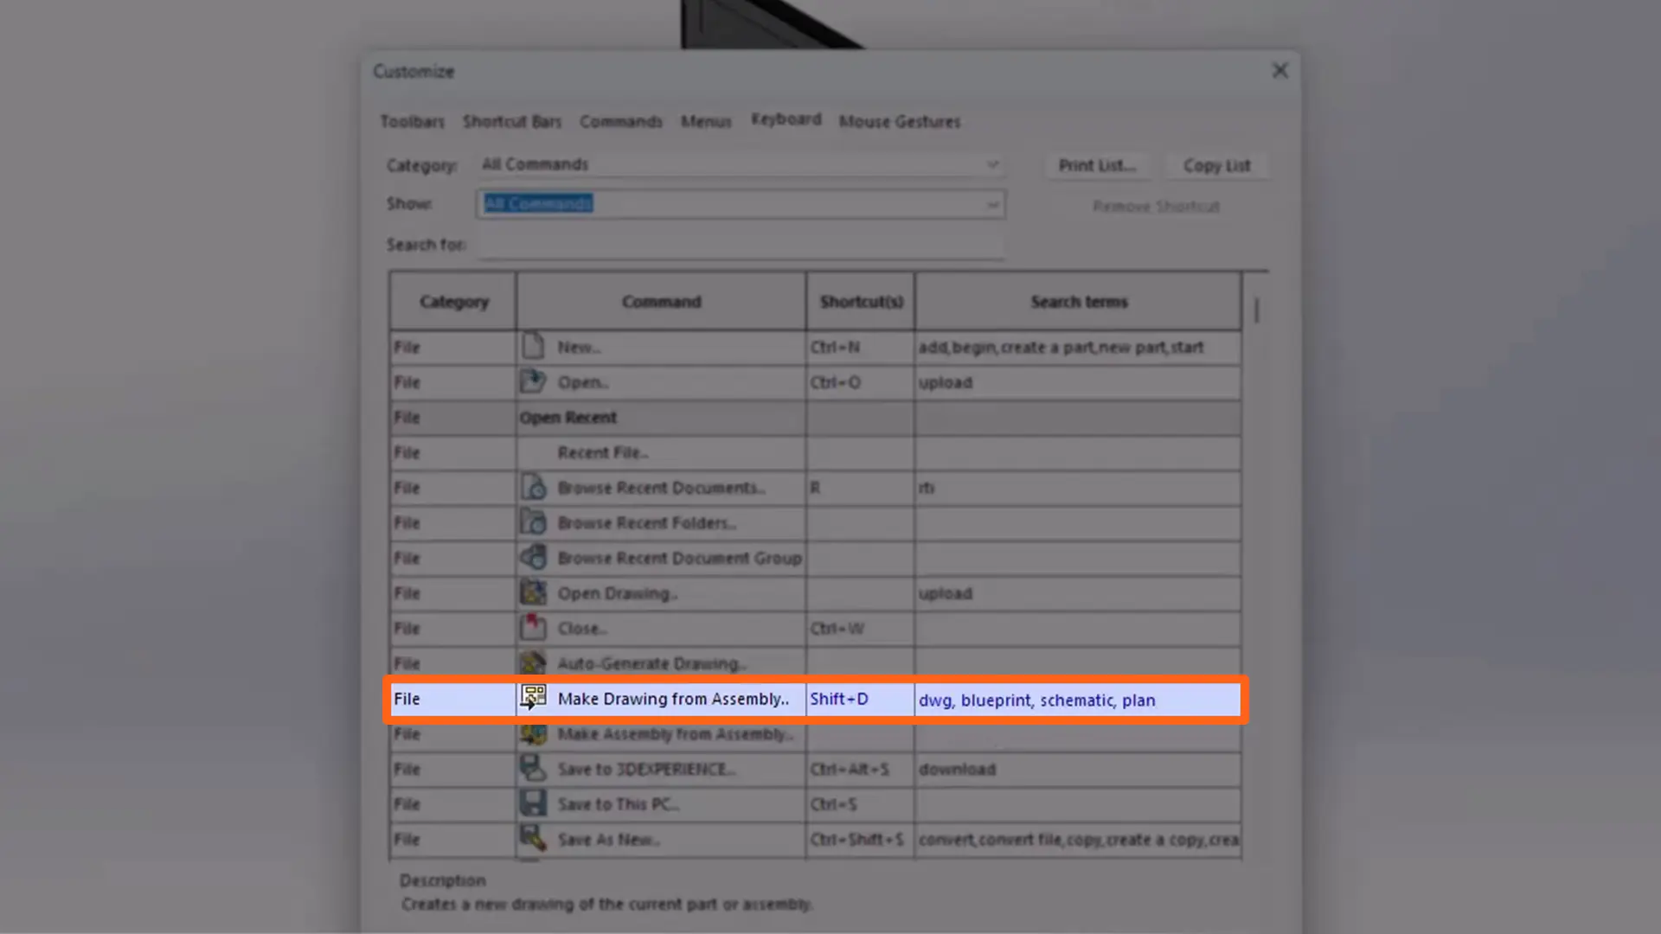Image resolution: width=1661 pixels, height=934 pixels.
Task: Click the Open command's folder icon
Action: point(533,381)
